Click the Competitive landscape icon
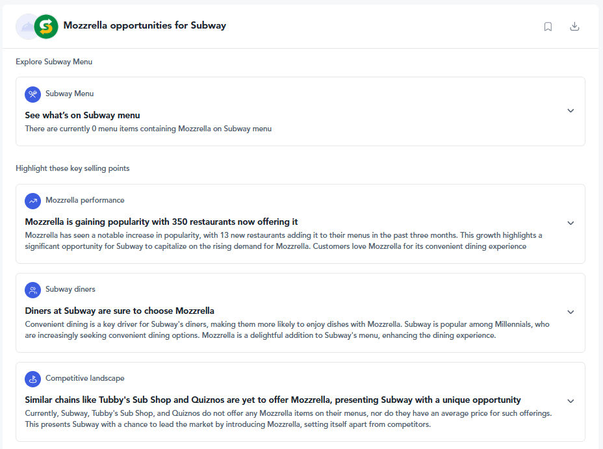The height and width of the screenshot is (449, 603). pos(33,379)
